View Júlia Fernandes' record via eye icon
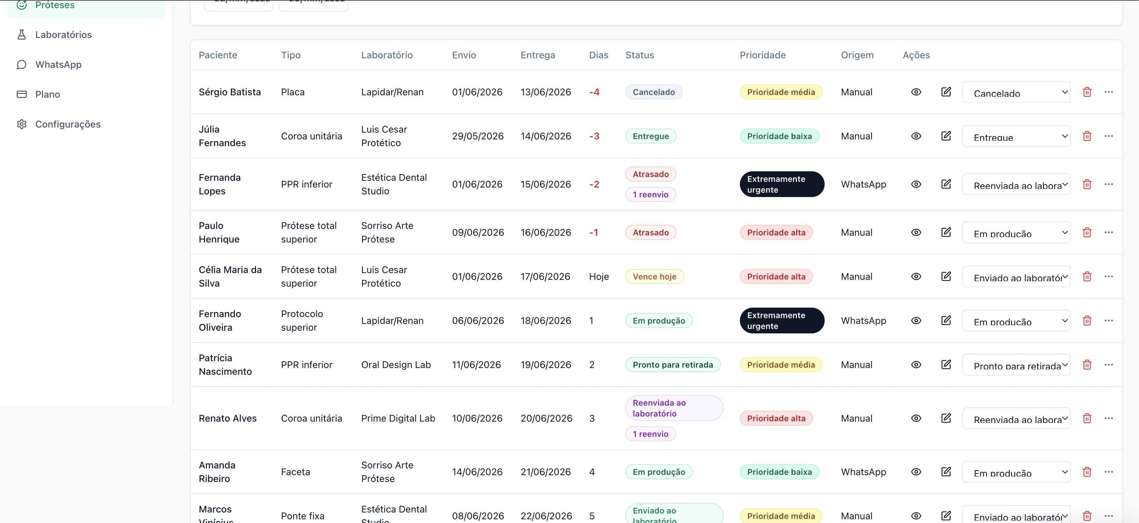Image resolution: width=1139 pixels, height=523 pixels. click(x=916, y=136)
